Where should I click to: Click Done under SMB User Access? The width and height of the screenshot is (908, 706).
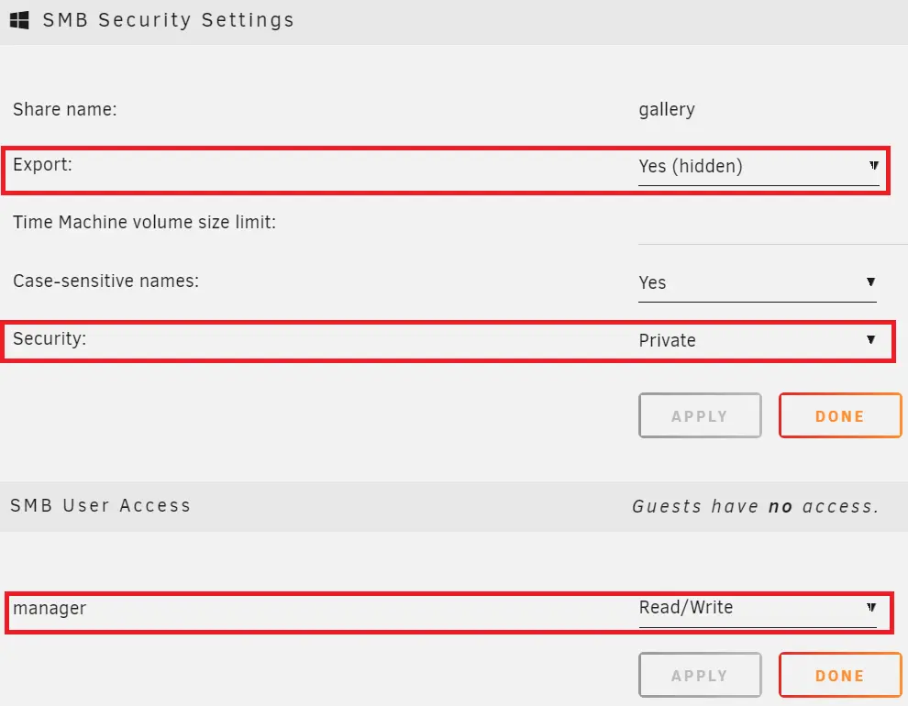[x=840, y=675]
